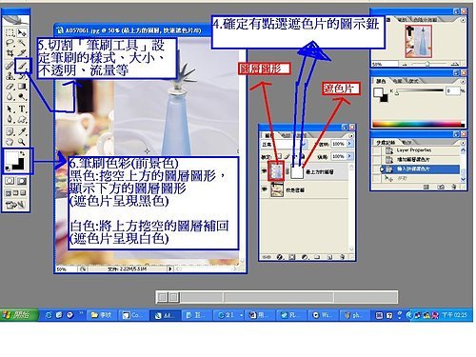
Task: Click the K value field in Color panel
Action: click(452, 91)
